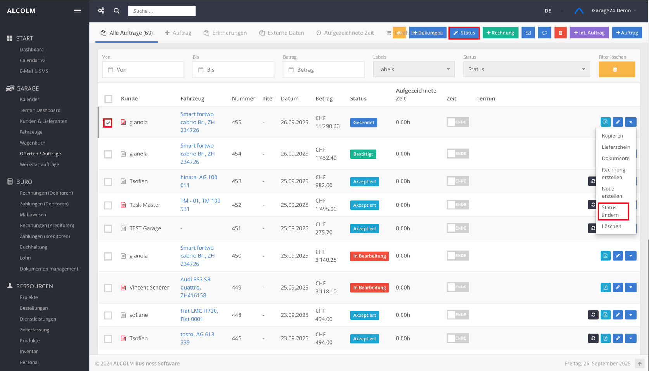Expand the Status filter dropdown
The image size is (649, 371).
pos(526,69)
